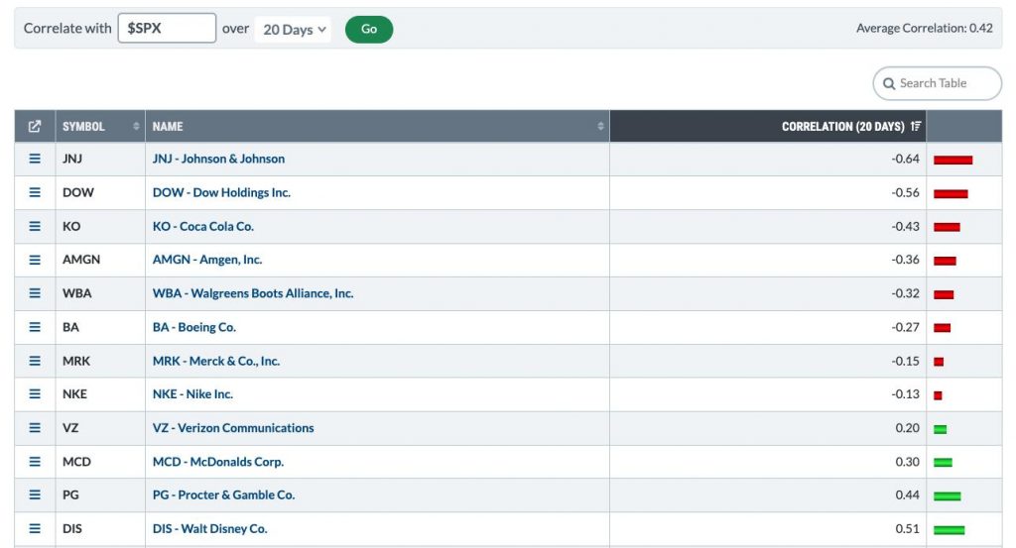
Task: Open the 20 Days period dropdown
Action: point(293,29)
